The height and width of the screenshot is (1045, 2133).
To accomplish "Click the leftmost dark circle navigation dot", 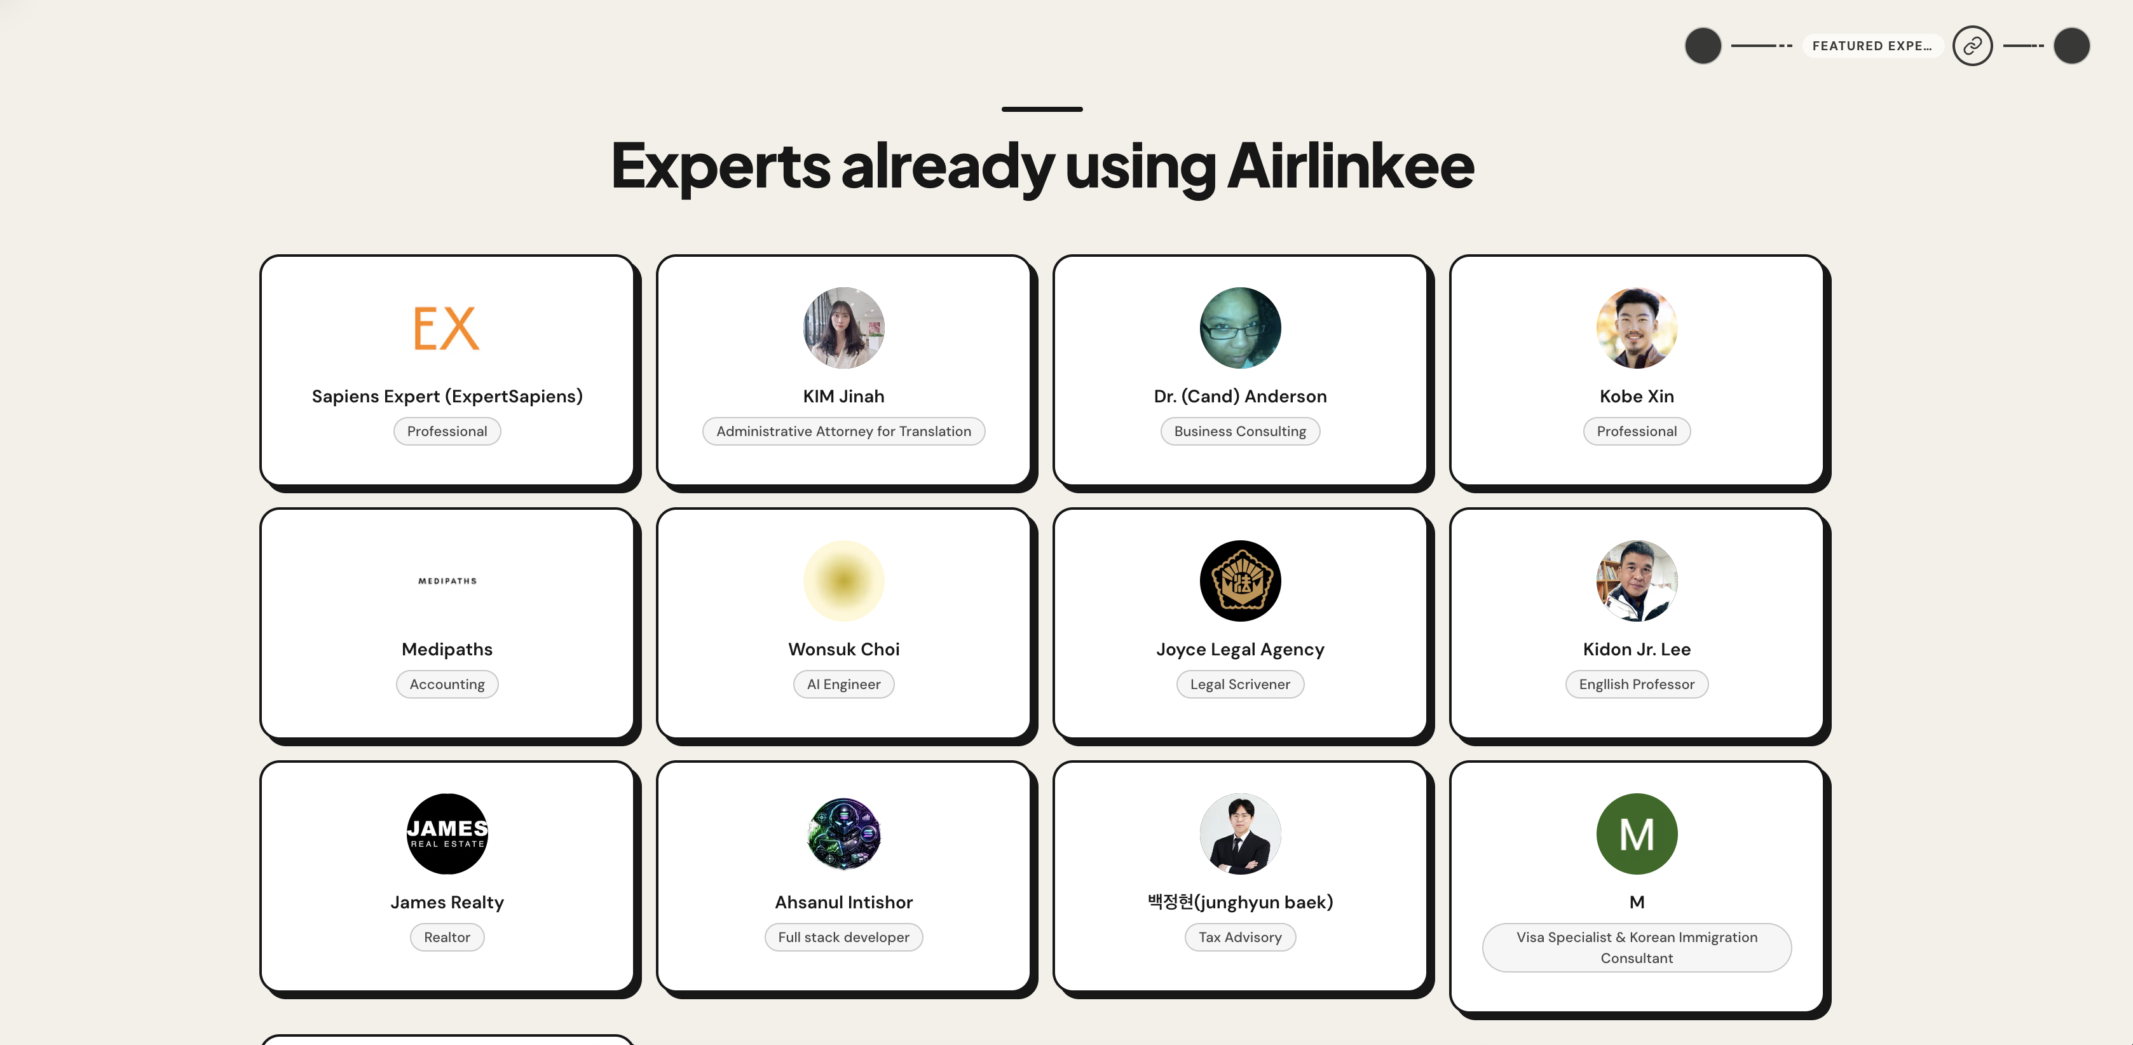I will click(1703, 46).
